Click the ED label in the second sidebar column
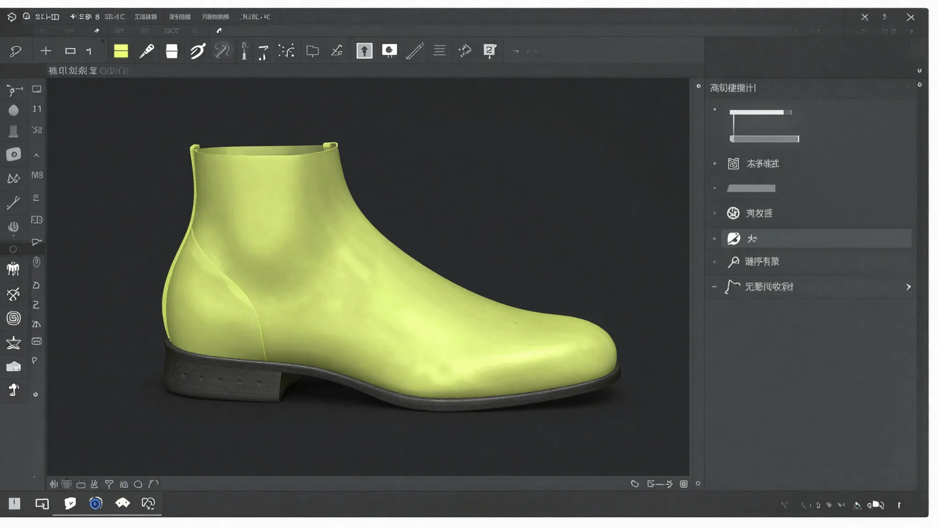The image size is (939, 528). 37,220
